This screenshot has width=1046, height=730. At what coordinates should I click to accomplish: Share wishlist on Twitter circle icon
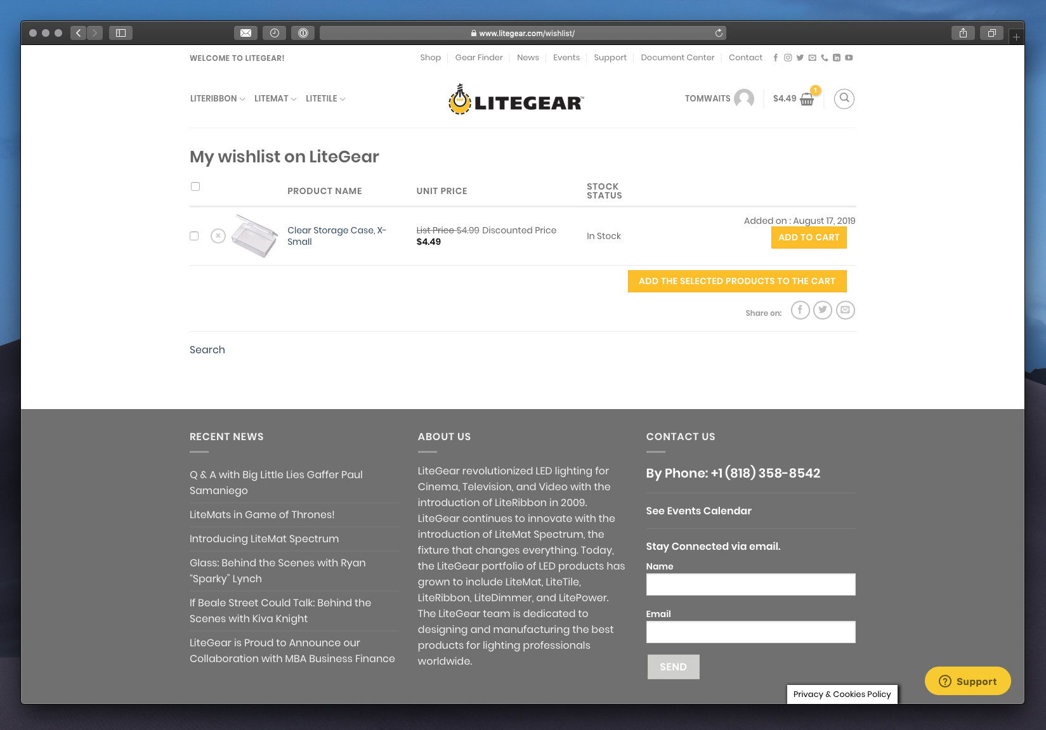pos(823,310)
